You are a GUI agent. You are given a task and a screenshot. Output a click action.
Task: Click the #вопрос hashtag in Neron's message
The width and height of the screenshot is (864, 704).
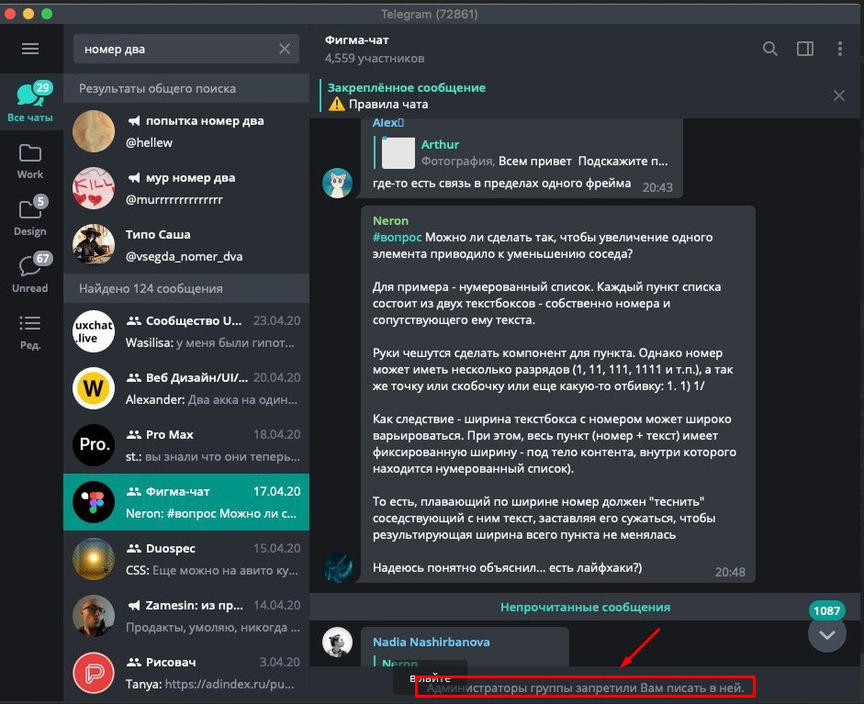[397, 237]
